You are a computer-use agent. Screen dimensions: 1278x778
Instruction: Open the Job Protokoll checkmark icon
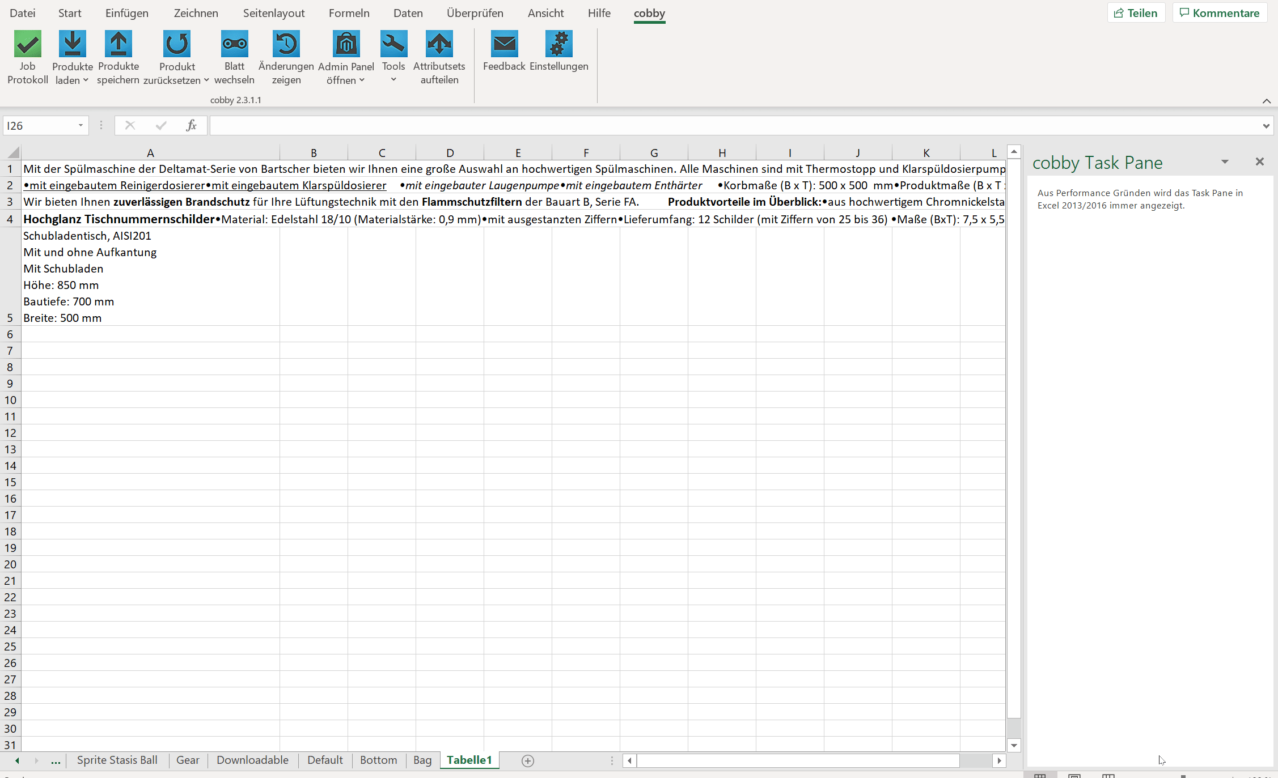[27, 44]
